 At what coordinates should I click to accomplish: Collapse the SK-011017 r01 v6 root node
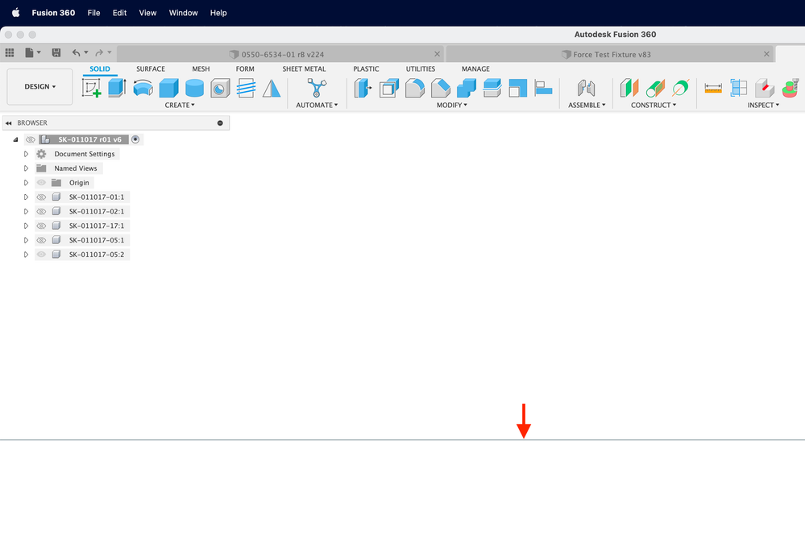pyautogui.click(x=15, y=139)
